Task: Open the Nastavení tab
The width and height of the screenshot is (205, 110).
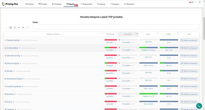Action: tap(129, 4)
